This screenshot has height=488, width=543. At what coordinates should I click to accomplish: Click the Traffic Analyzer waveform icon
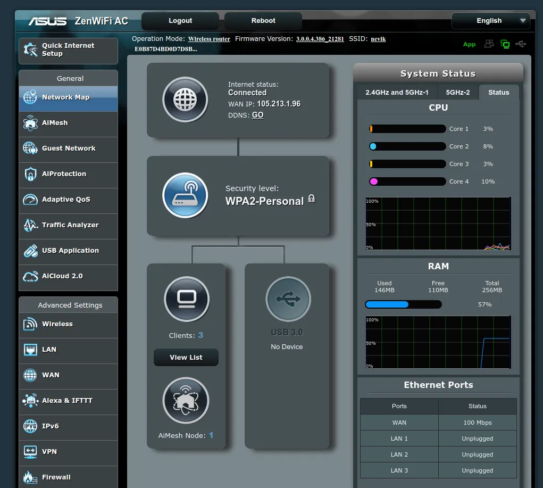click(30, 225)
